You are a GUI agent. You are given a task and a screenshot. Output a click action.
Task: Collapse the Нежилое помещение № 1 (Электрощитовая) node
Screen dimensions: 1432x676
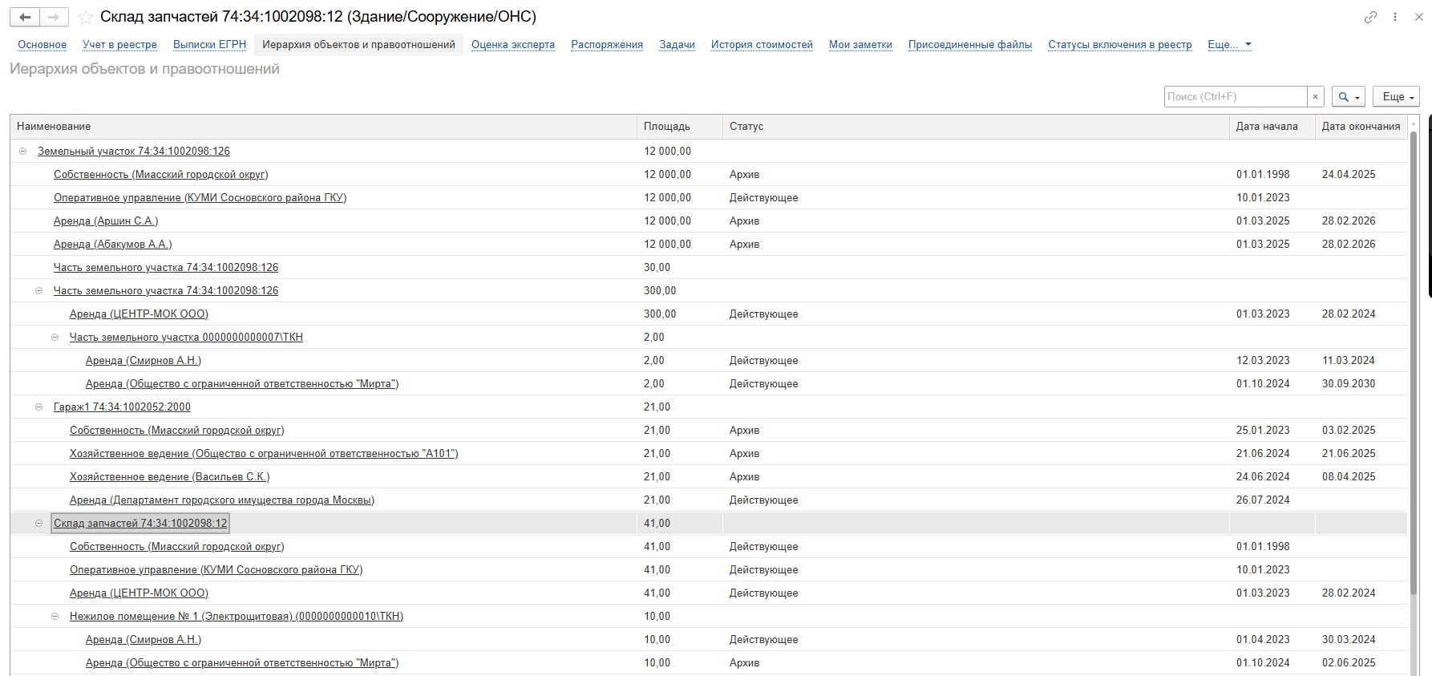click(55, 616)
